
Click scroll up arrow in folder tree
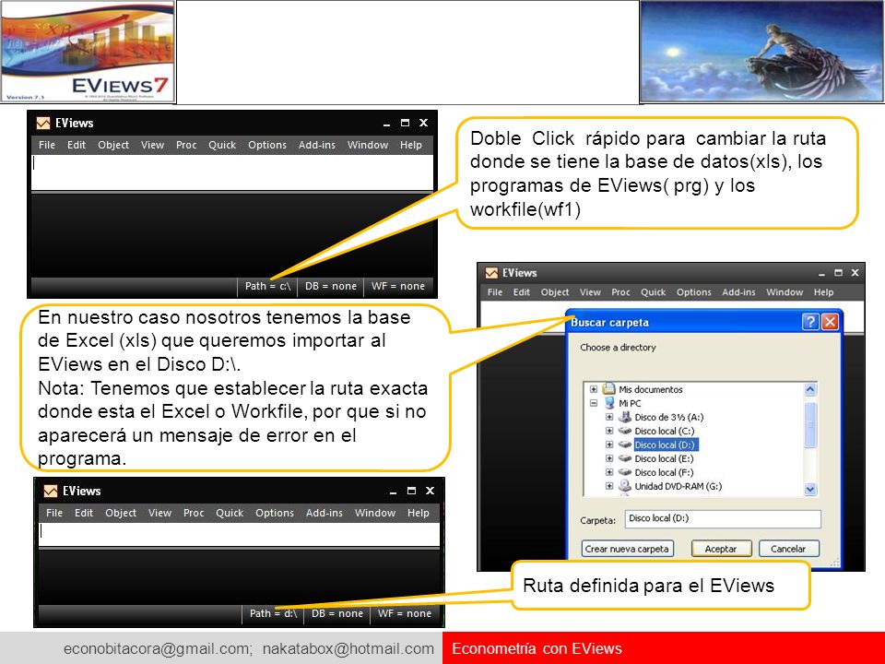810,389
